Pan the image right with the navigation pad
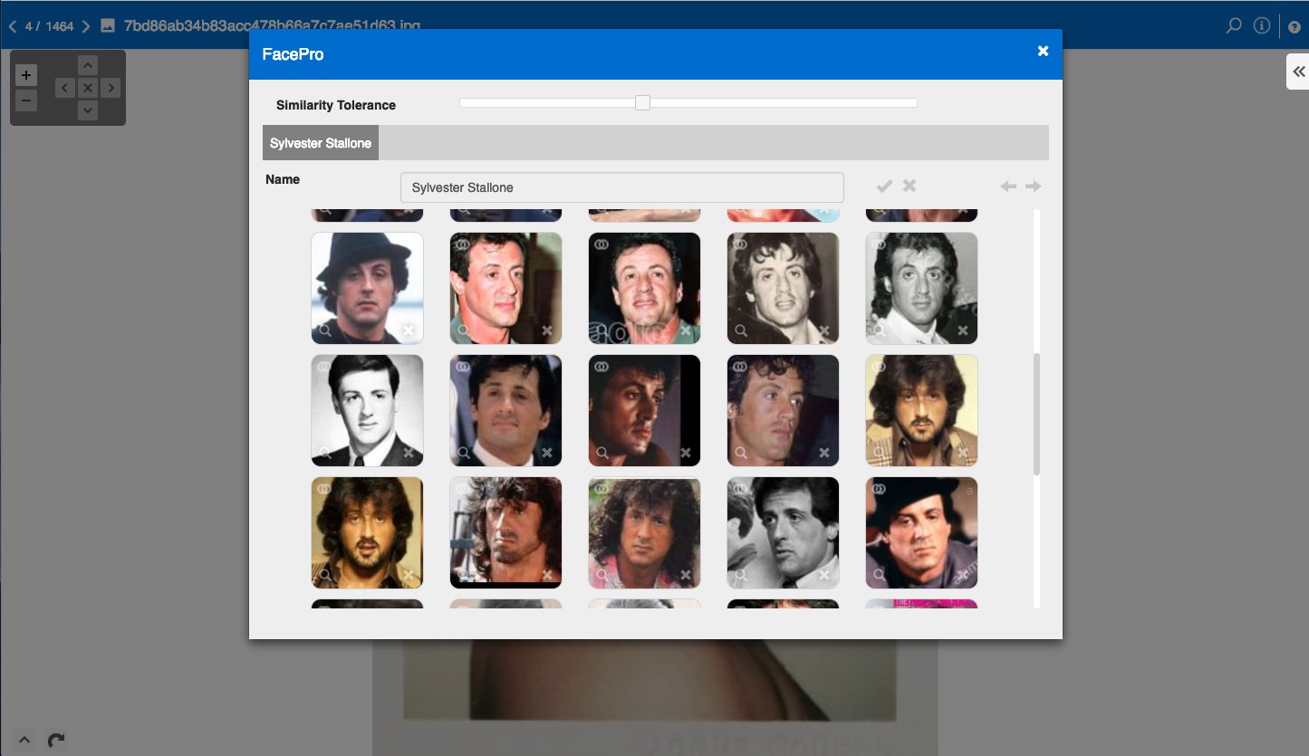Viewport: 1309px width, 756px height. (x=111, y=88)
